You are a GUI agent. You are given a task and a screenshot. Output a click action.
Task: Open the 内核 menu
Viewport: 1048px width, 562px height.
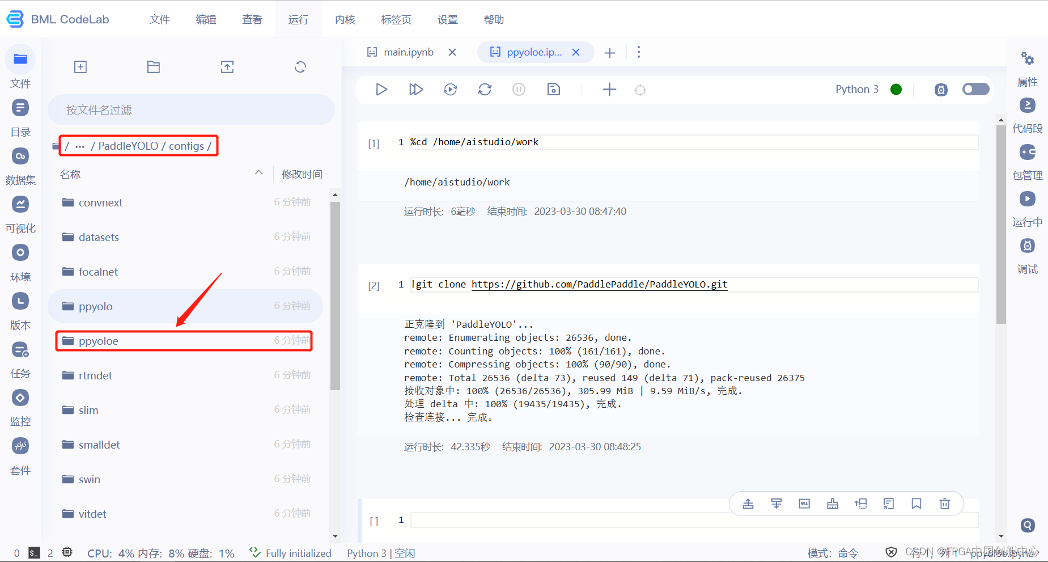(345, 19)
